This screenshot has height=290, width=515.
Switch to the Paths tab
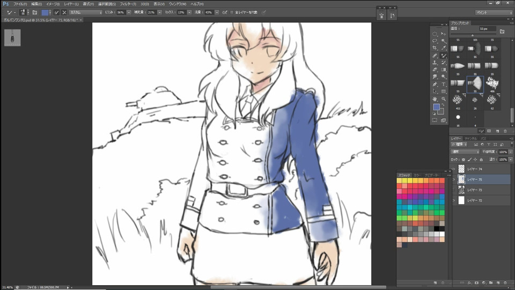483,139
